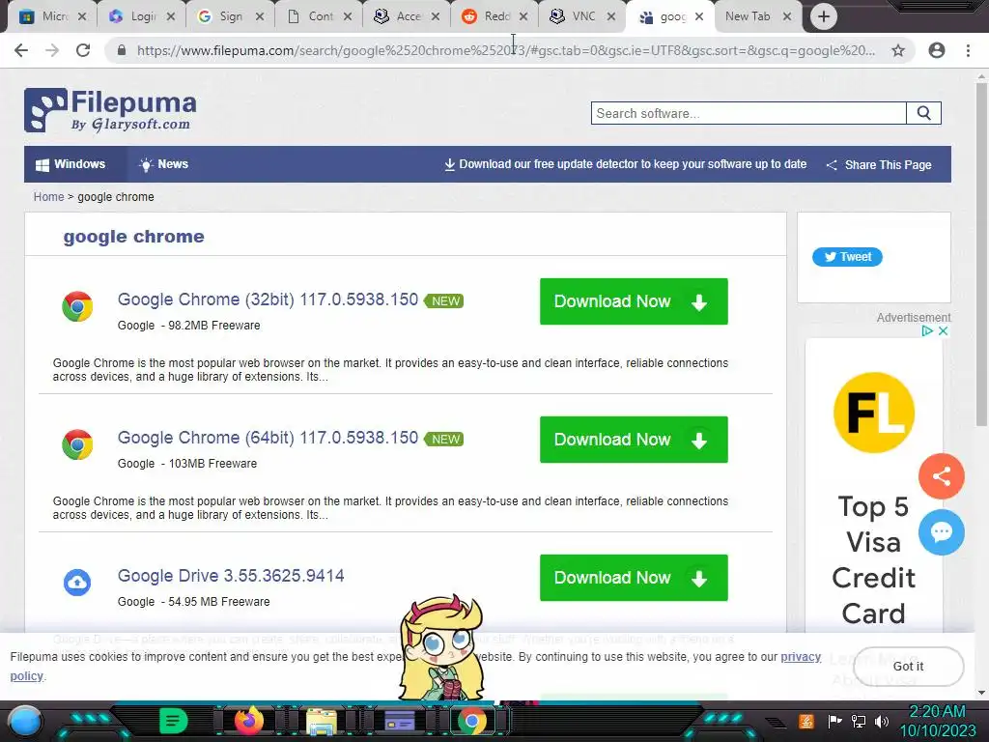This screenshot has width=989, height=742.
Task: Close the Cont tab
Action: click(348, 17)
